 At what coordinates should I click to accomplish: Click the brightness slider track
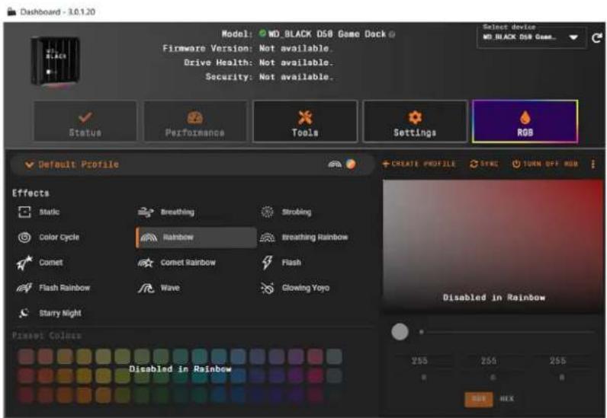tap(507, 332)
